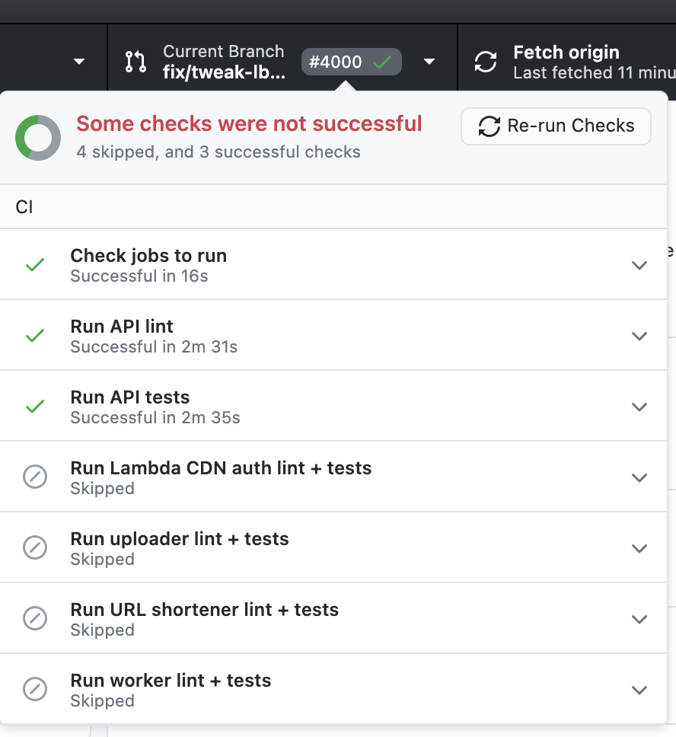Expand the Run API tests check details
676x737 pixels.
639,406
